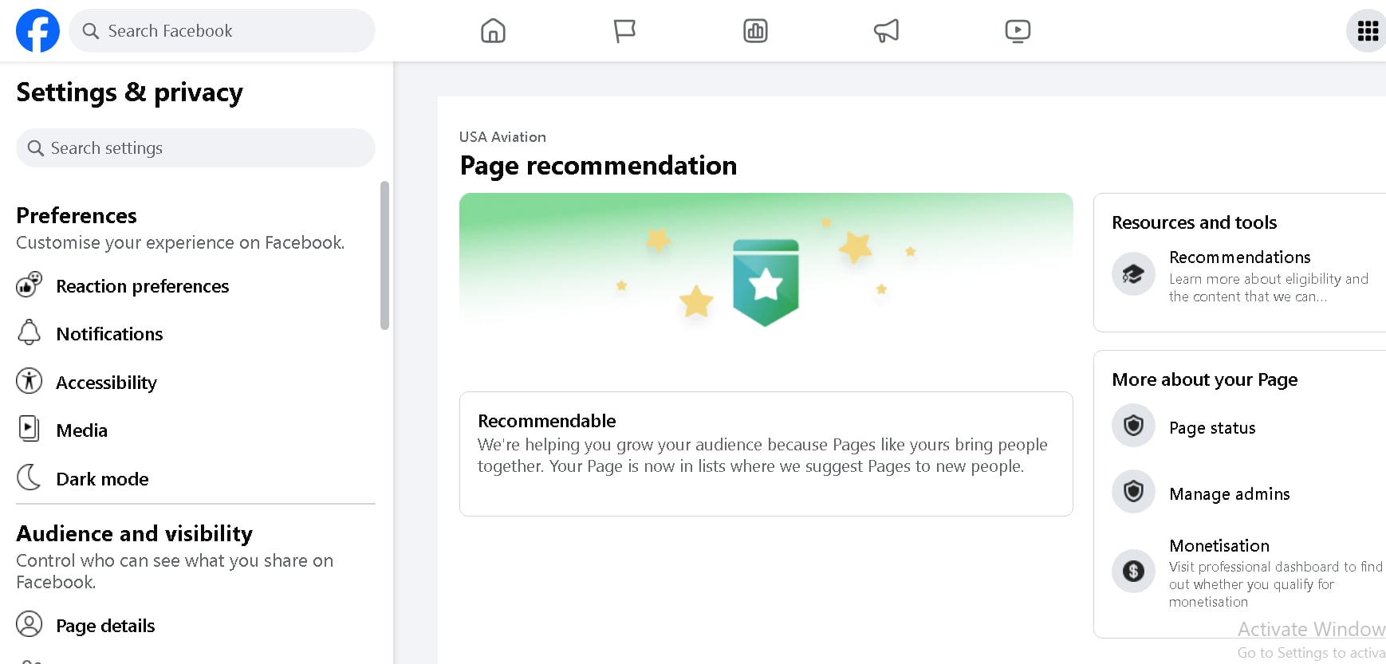Click 'Customise your experience on Facebook' text
The width and height of the screenshot is (1386, 664).
pyautogui.click(x=180, y=242)
